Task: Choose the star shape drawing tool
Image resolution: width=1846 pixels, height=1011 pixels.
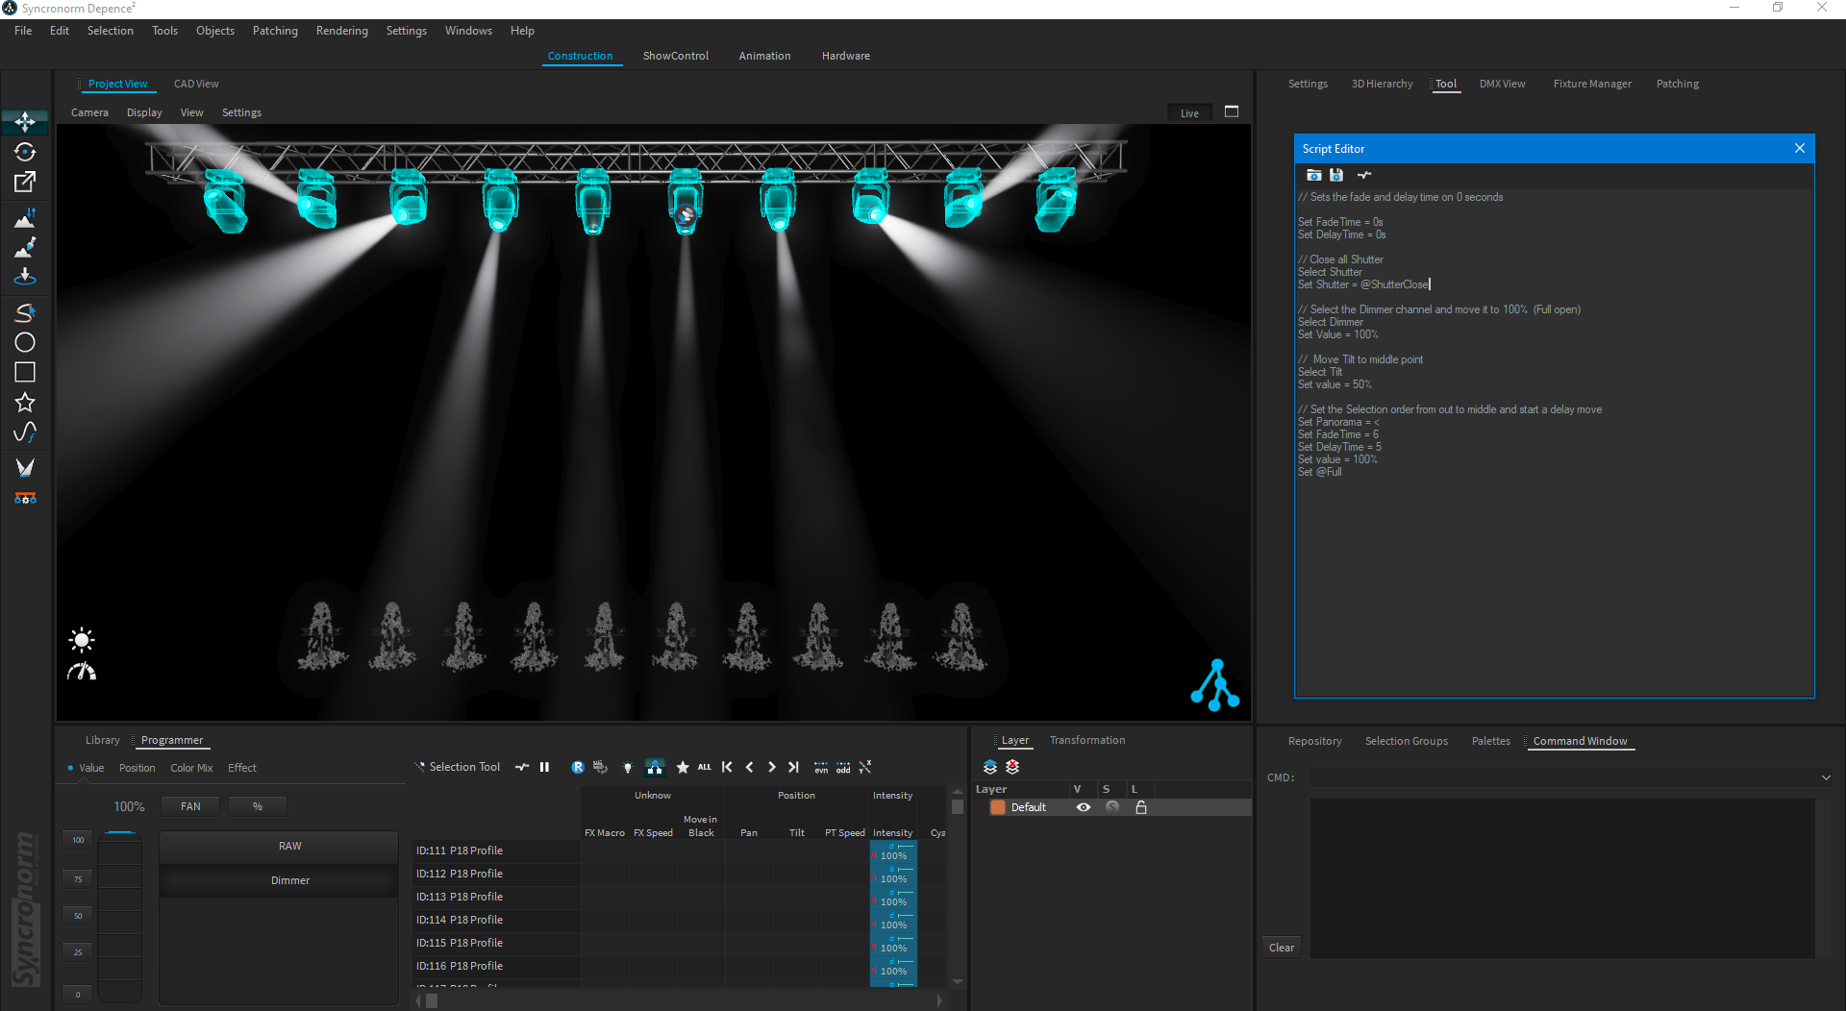Action: (x=25, y=403)
